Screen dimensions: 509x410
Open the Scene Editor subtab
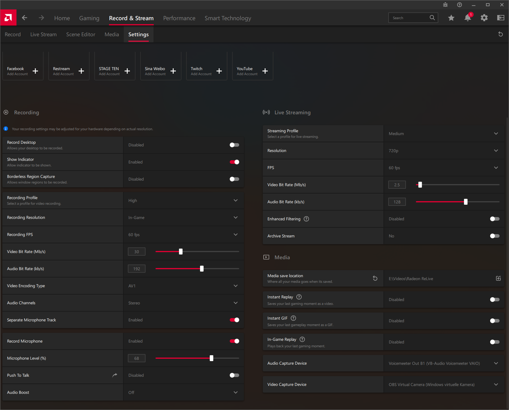coord(81,34)
